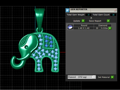Click the Gem Reporter panel icon
The width and height of the screenshot is (120, 90).
67,10
